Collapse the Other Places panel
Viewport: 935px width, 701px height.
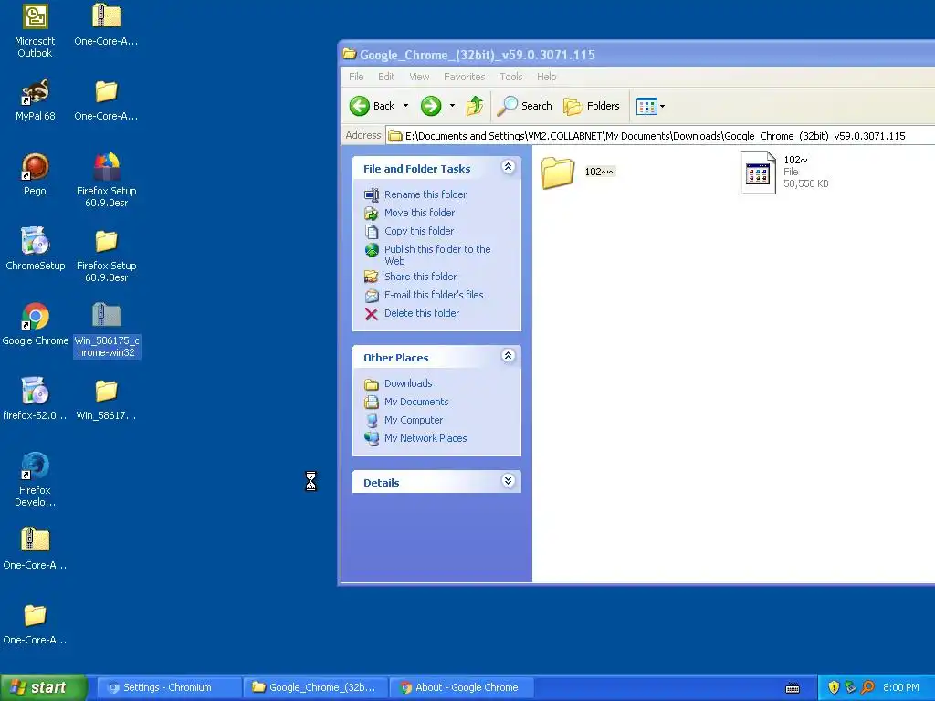point(508,356)
